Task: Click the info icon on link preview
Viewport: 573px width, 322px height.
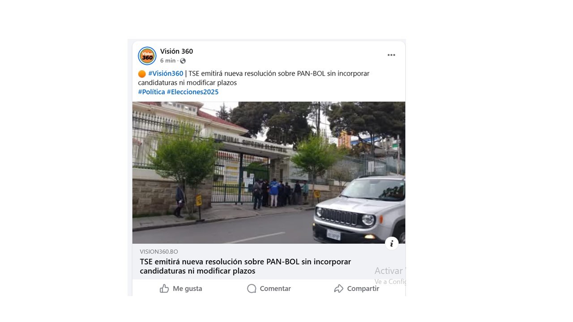Action: pyautogui.click(x=392, y=243)
